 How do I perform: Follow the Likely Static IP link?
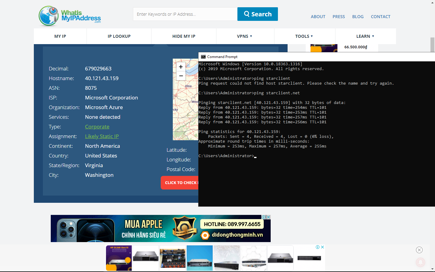click(102, 136)
